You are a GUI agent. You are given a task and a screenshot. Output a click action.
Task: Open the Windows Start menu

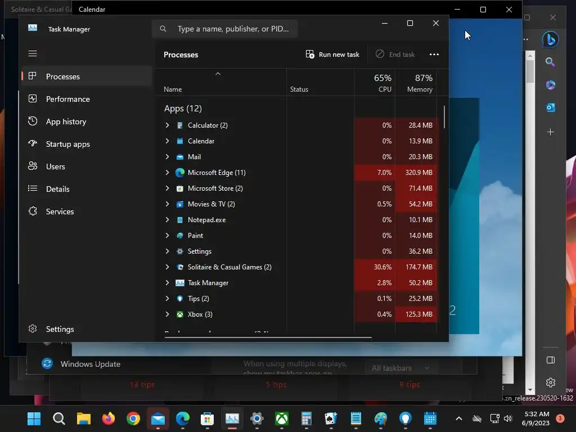pyautogui.click(x=34, y=418)
